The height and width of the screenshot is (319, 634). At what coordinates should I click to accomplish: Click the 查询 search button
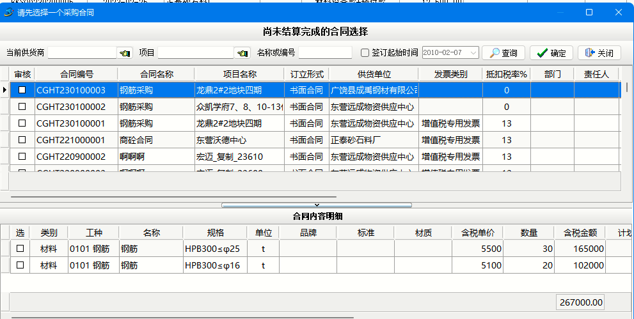point(503,53)
